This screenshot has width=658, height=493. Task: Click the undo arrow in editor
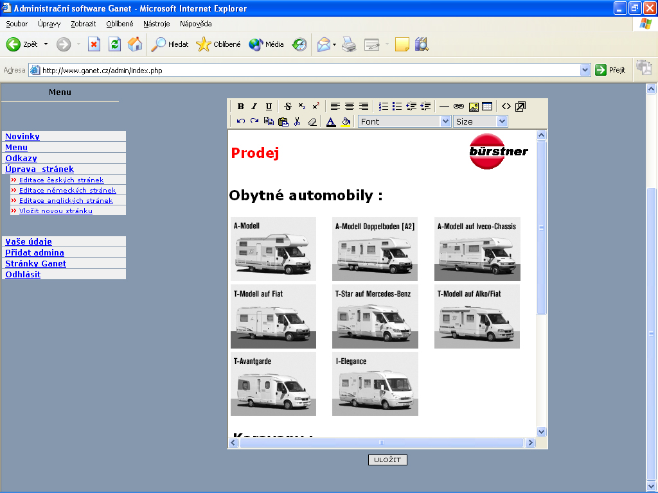click(x=240, y=121)
